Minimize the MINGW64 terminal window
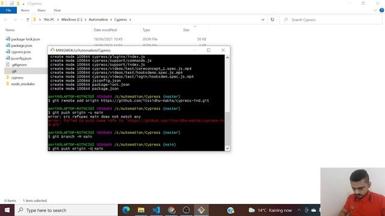This screenshot has width=385, height=216. click(195, 50)
